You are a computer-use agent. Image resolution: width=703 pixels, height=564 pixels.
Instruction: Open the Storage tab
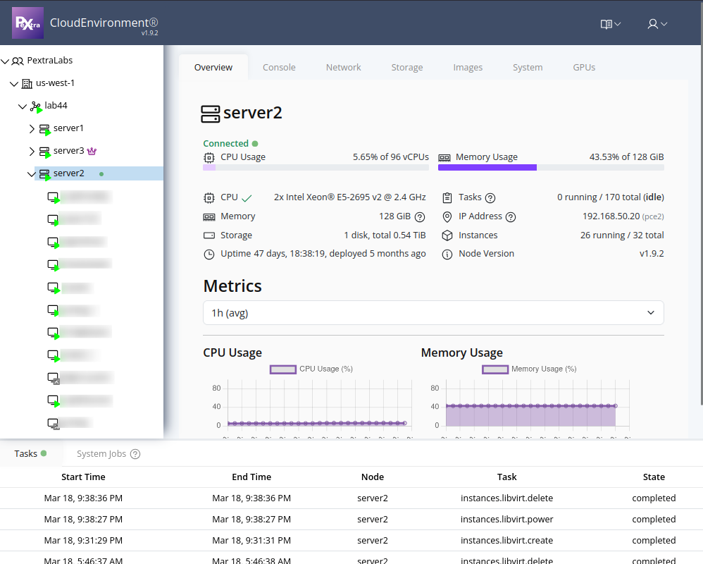pos(407,67)
